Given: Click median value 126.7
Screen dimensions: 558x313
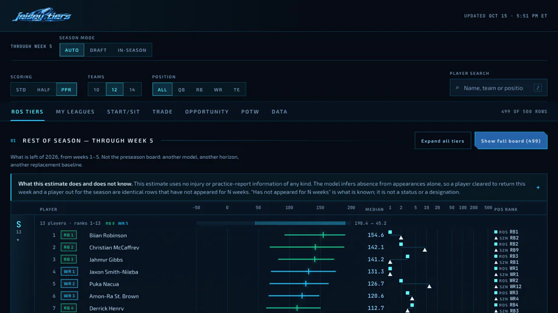Looking at the screenshot, I should click(x=375, y=283).
